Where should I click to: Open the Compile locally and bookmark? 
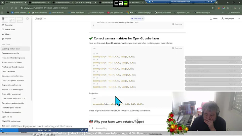pos(96,12)
